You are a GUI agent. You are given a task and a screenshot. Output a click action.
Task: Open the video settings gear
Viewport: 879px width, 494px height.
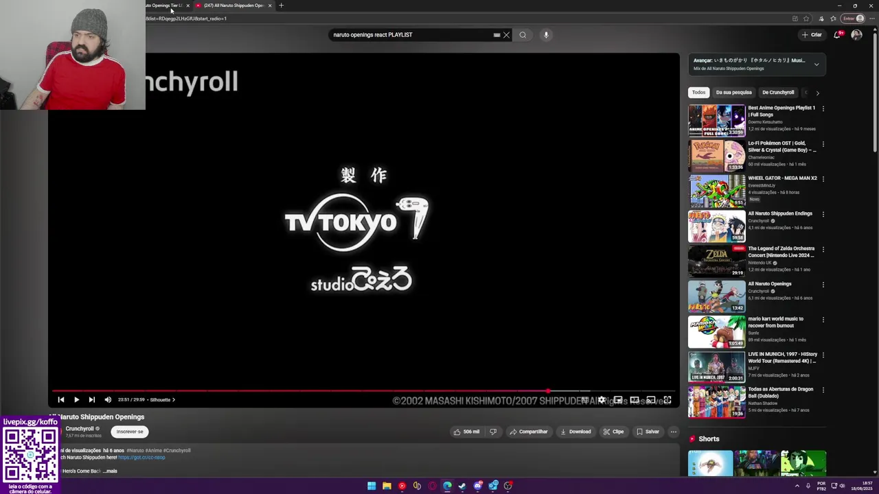(602, 399)
